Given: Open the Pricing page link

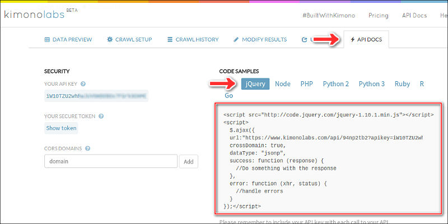Looking at the screenshot, I should [379, 16].
